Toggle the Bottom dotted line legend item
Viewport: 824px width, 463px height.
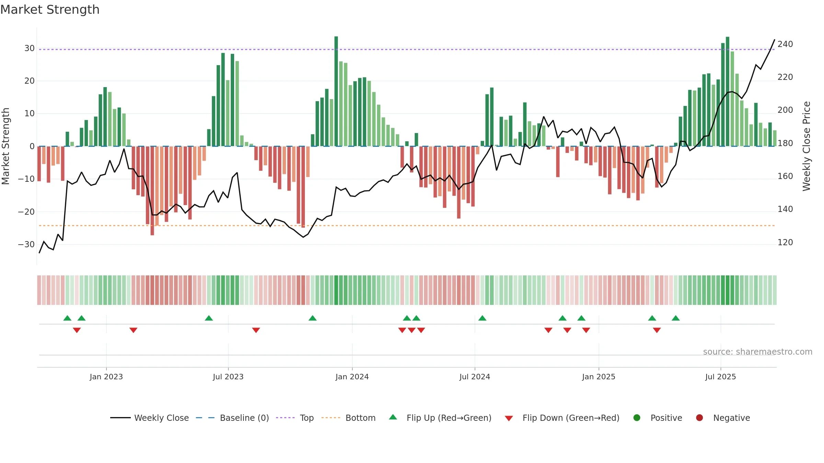(x=348, y=418)
